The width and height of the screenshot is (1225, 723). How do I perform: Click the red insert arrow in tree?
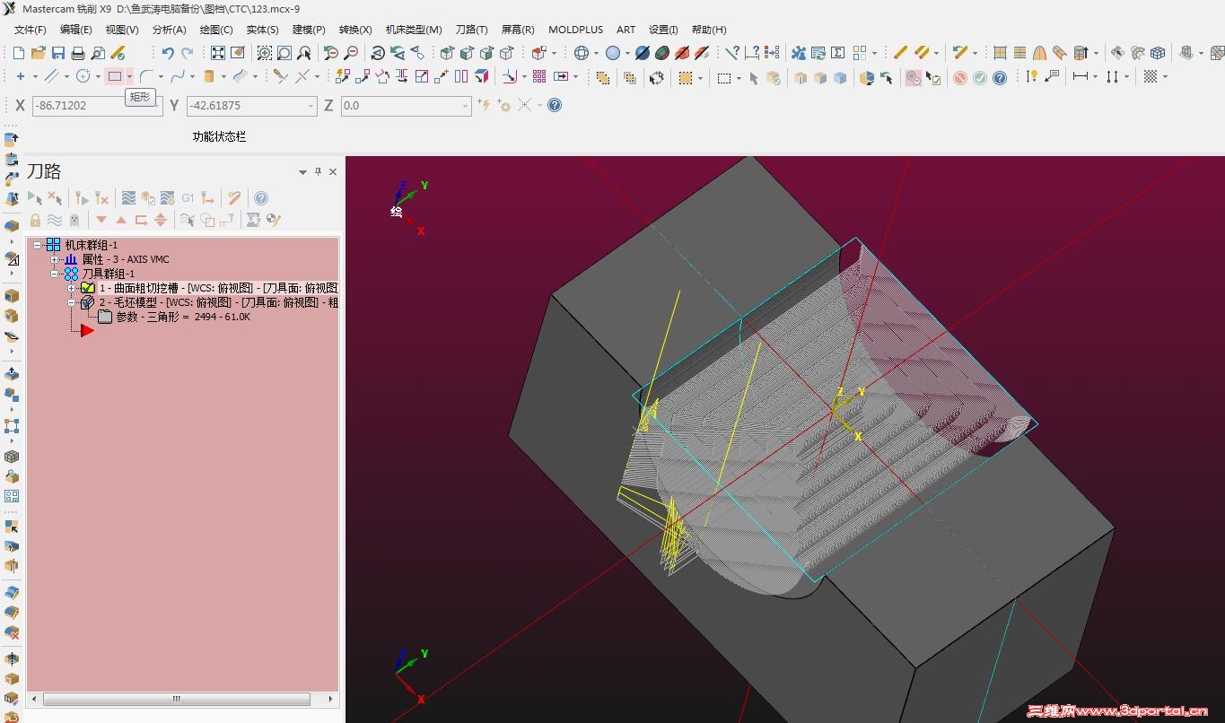click(86, 331)
